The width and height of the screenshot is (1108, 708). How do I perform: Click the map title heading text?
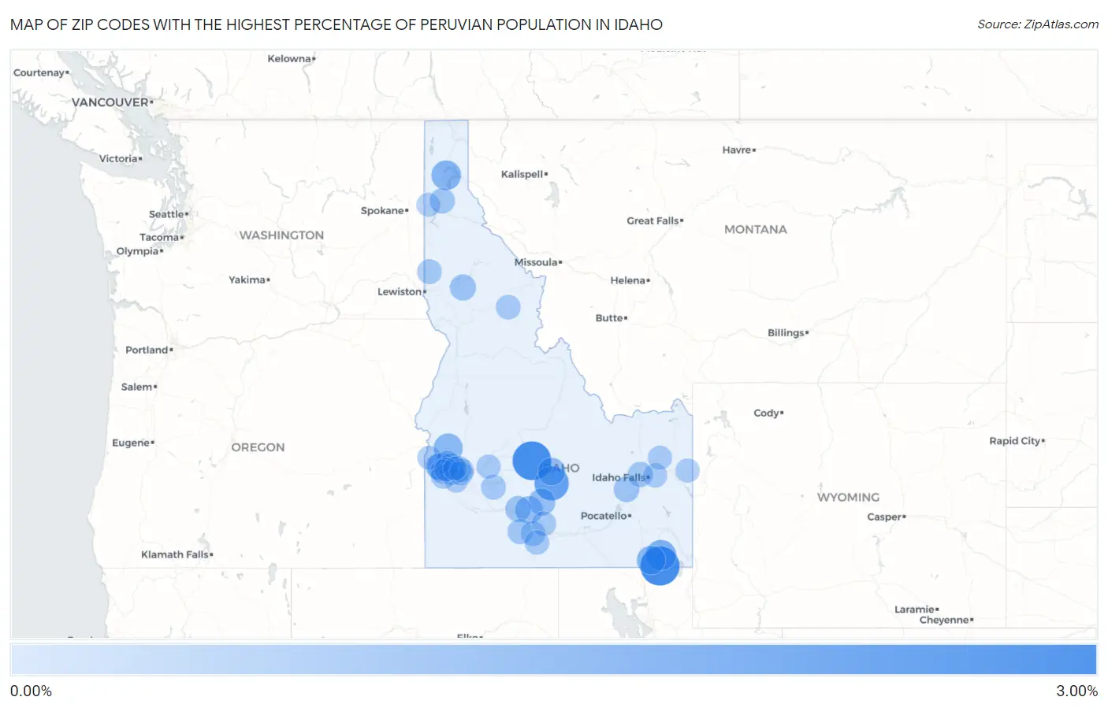coord(336,24)
